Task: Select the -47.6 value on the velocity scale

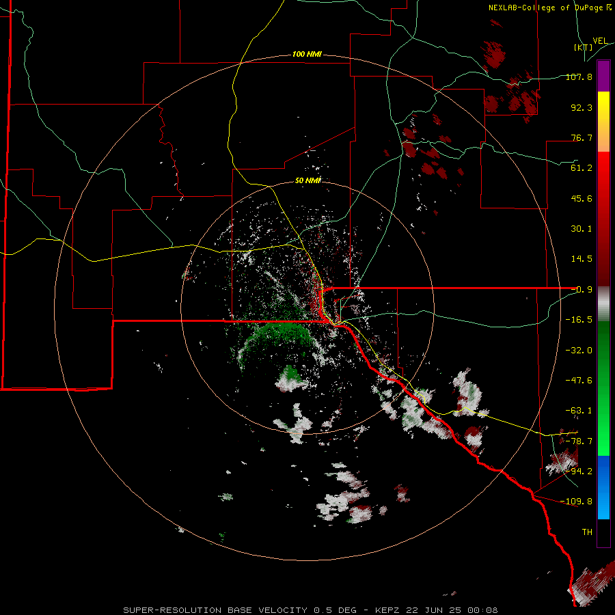Action: coord(579,381)
